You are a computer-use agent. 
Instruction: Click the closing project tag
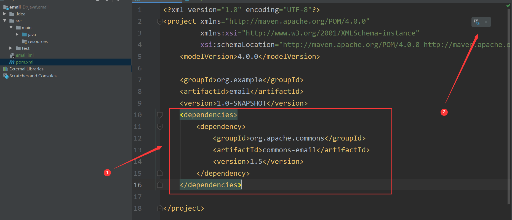[x=184, y=208]
